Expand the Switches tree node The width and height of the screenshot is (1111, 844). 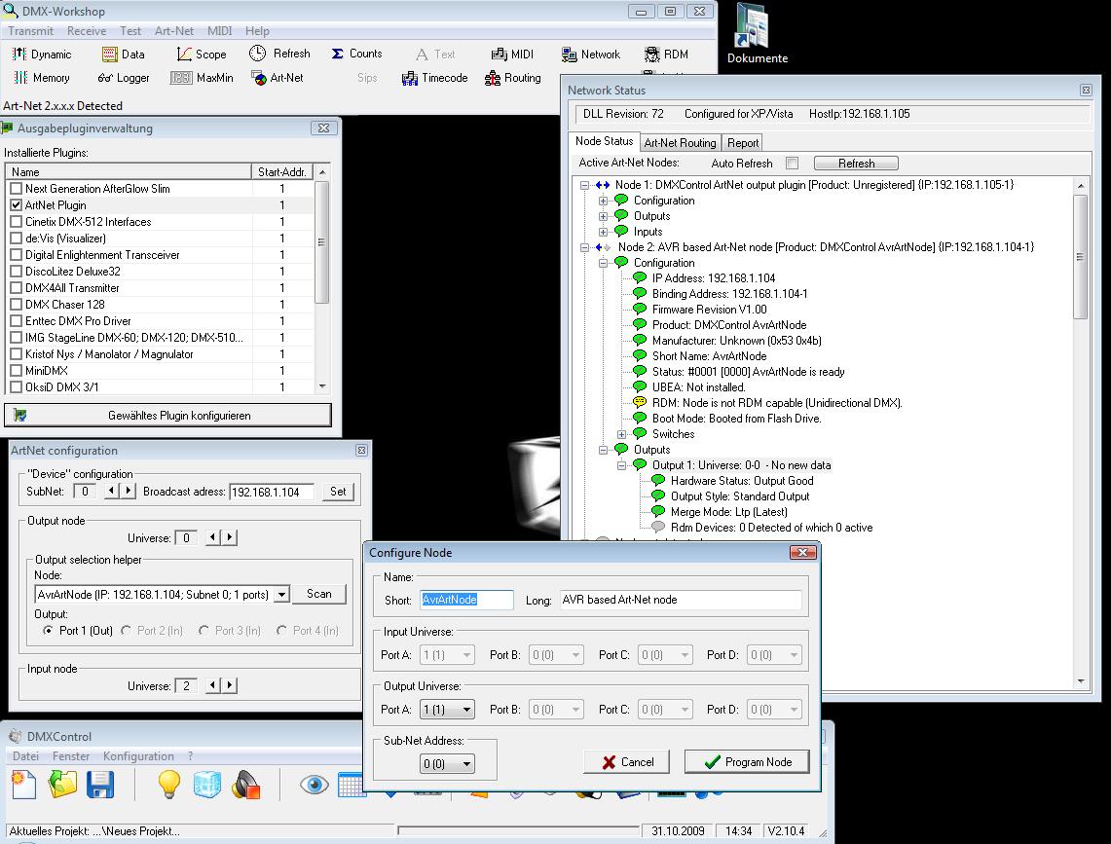pyautogui.click(x=621, y=434)
